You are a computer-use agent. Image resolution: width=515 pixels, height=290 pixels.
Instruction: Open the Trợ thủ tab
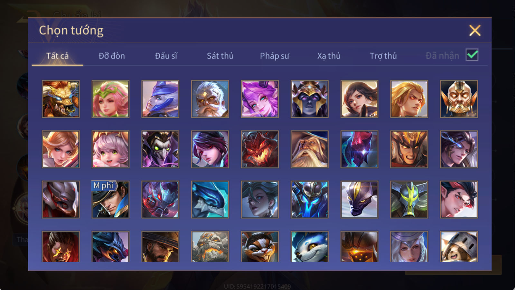(x=383, y=56)
